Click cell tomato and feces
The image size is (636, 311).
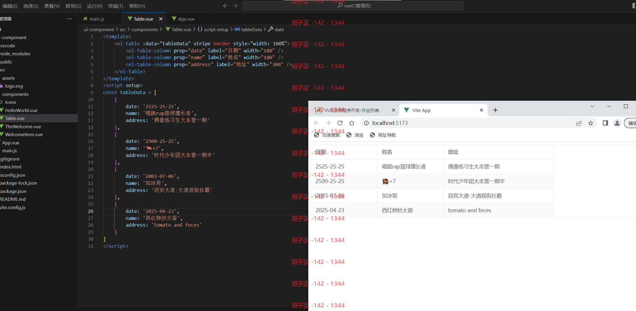click(498, 210)
